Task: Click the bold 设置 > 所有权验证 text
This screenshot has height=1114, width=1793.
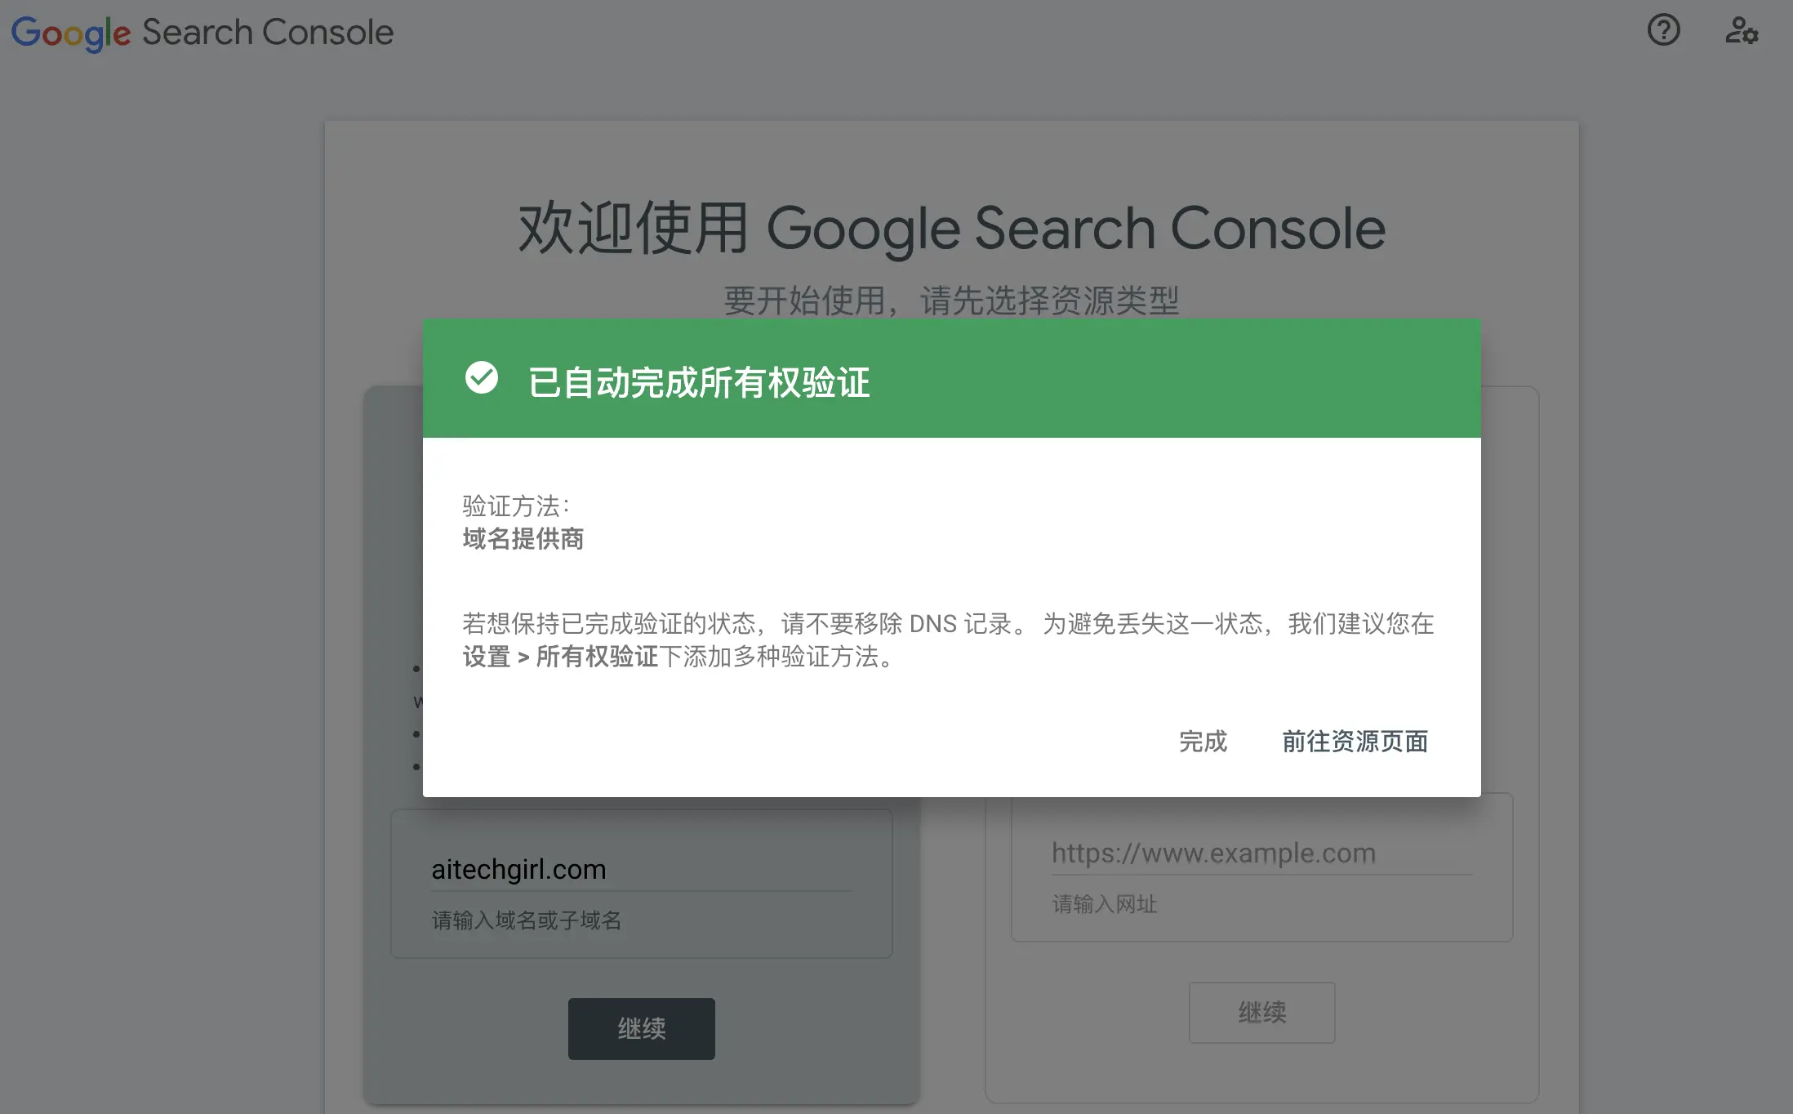Action: [560, 657]
